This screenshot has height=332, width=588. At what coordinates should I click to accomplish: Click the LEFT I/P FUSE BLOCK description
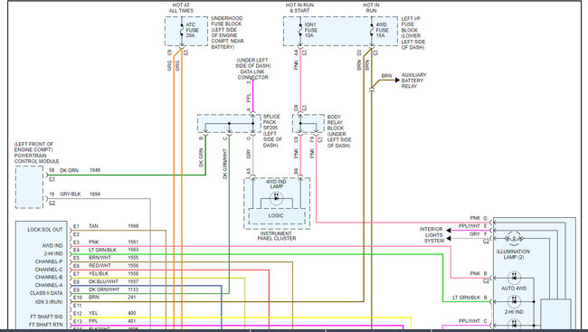[413, 33]
